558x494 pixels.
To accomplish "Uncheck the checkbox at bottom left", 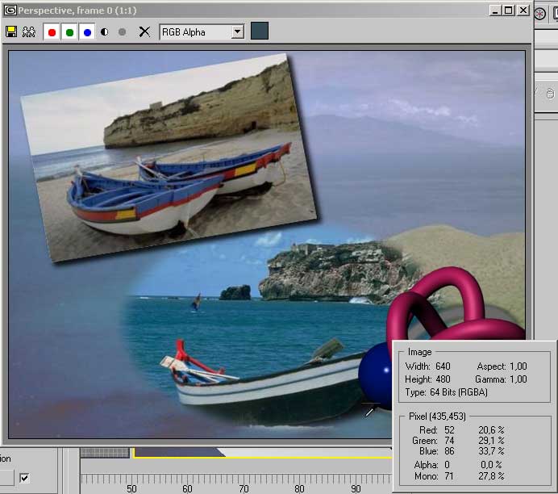I will coord(24,478).
